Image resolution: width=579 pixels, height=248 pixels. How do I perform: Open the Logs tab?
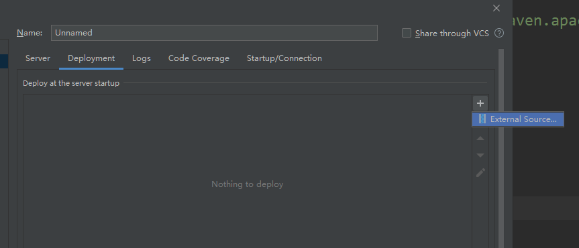(142, 58)
